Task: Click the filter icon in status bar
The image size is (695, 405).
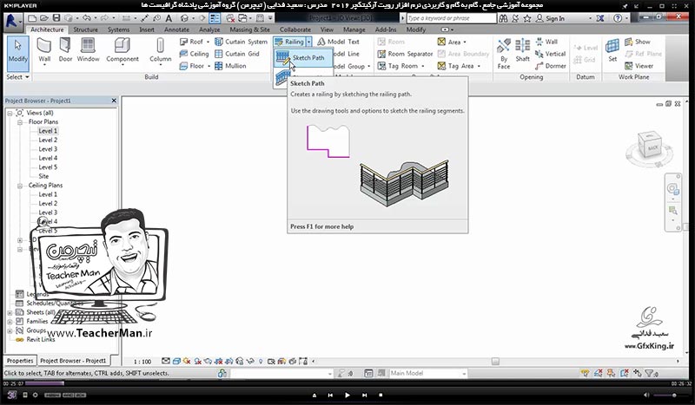Action: pyautogui.click(x=650, y=373)
